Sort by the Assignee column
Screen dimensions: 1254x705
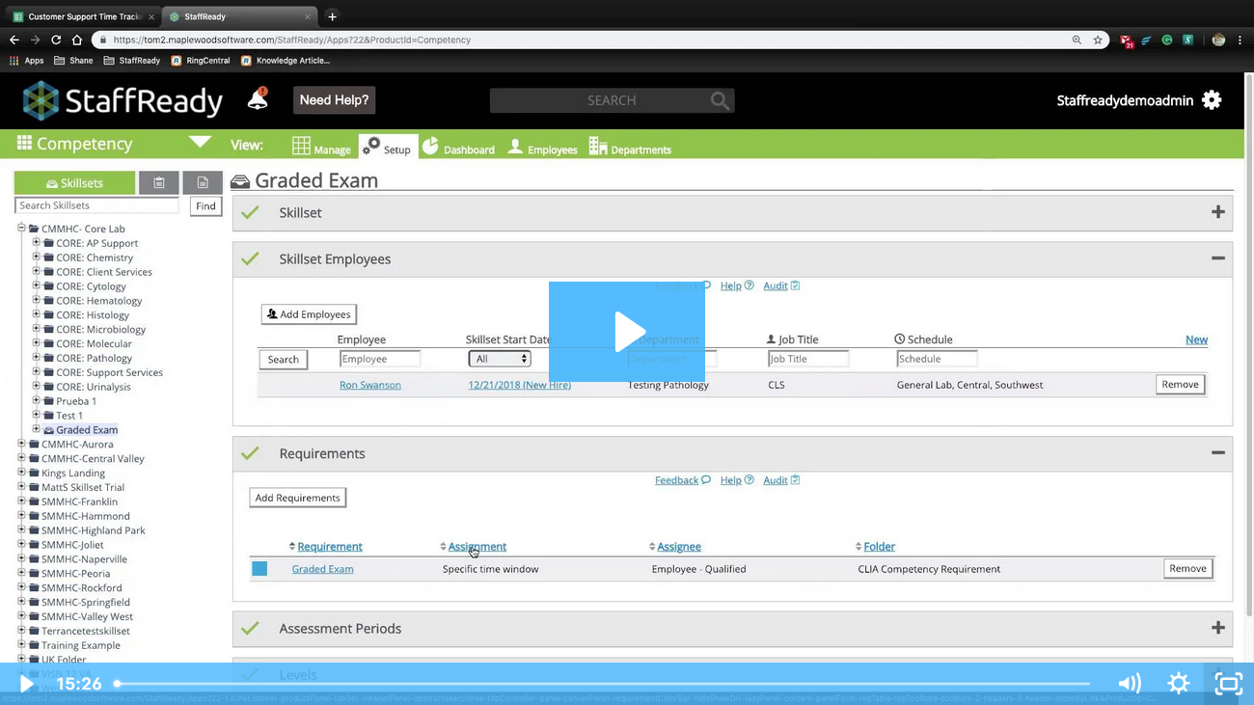[x=679, y=547]
